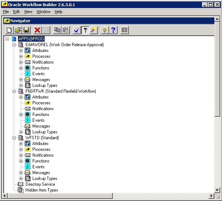Open the Window menu
222x201 pixels.
click(x=43, y=12)
